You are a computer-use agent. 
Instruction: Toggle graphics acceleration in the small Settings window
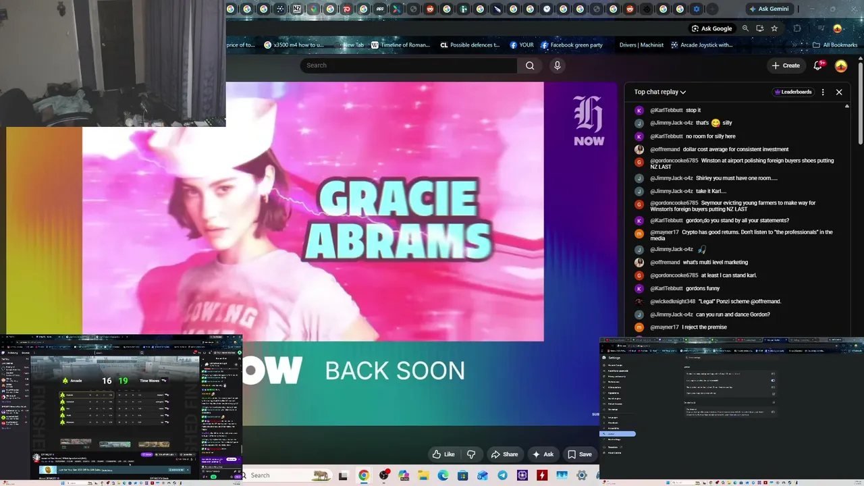pos(774,380)
